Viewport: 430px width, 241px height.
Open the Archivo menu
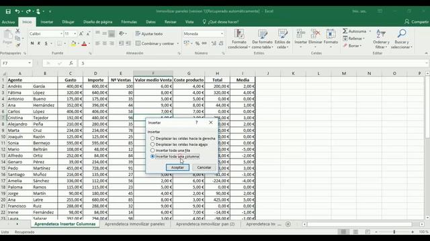coord(8,22)
